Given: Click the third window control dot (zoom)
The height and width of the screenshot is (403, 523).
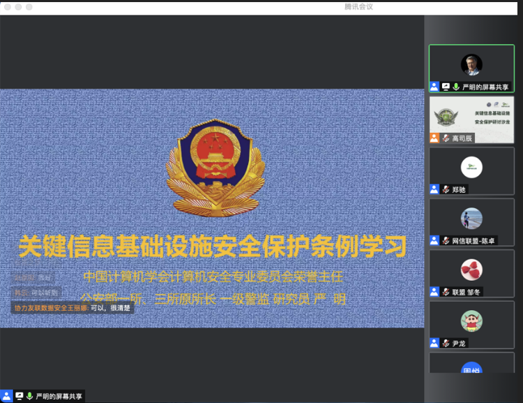Looking at the screenshot, I should coord(29,7).
